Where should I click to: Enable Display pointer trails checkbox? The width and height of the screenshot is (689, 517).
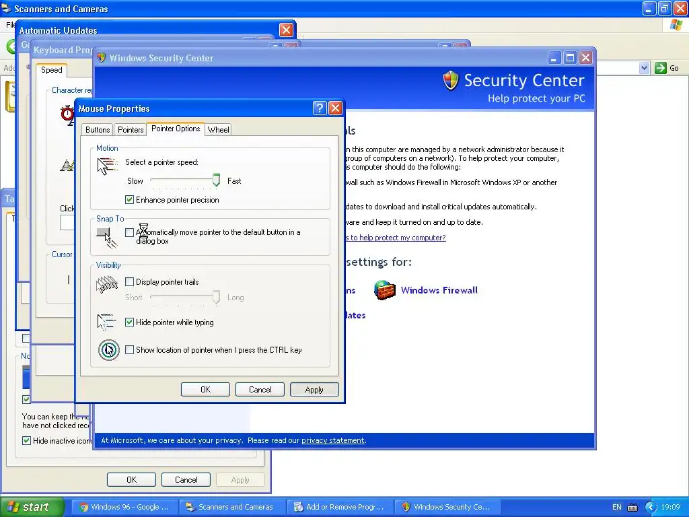point(129,282)
